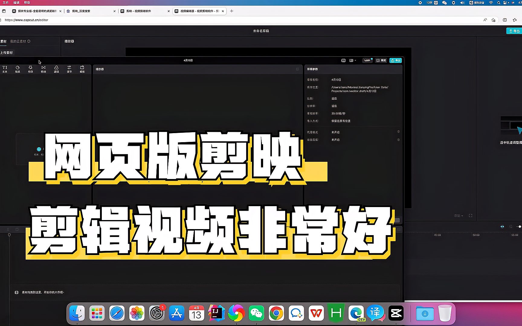522x326 pixels.
Task: Click the 搜狗拼音 input method menu
Action: pyautogui.click(x=477, y=2)
